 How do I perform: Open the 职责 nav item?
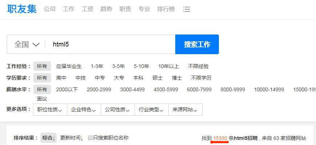pos(125,9)
